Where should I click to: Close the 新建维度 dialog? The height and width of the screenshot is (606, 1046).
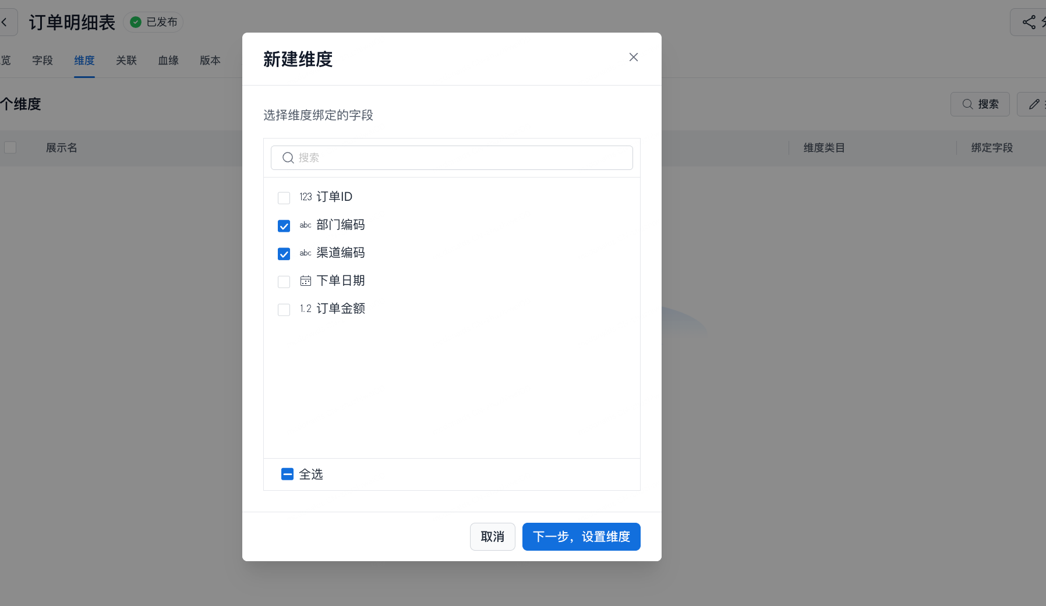634,57
